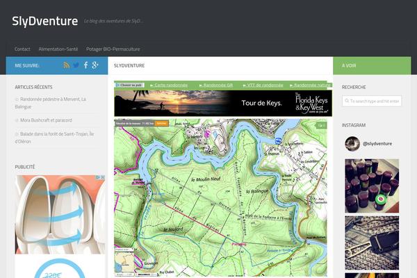Click the blue marker on the map
Image resolution: width=417 pixels, height=278 pixels.
pos(278,141)
